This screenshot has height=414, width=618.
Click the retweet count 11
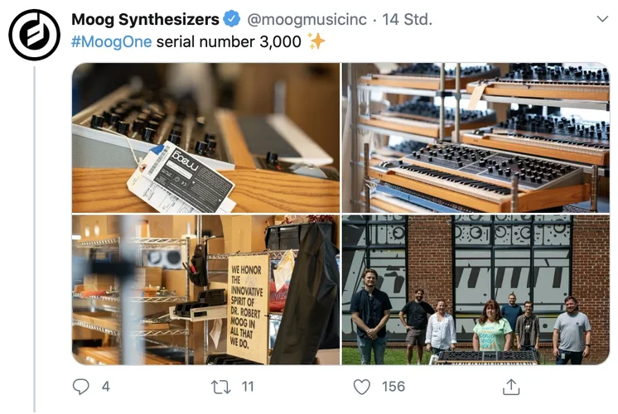pos(248,387)
